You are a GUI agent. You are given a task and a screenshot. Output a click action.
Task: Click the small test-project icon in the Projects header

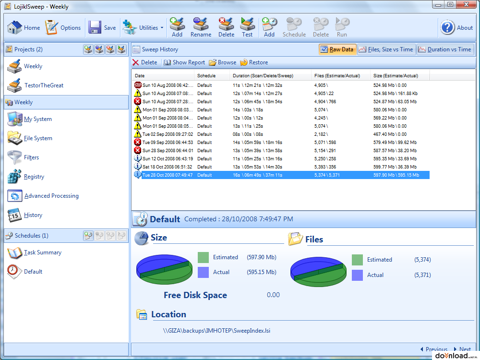point(121,49)
